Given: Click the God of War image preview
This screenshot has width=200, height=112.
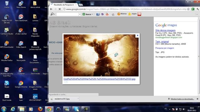Looking at the screenshot, I should [101, 55].
